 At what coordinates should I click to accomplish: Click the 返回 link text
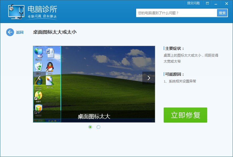20,32
